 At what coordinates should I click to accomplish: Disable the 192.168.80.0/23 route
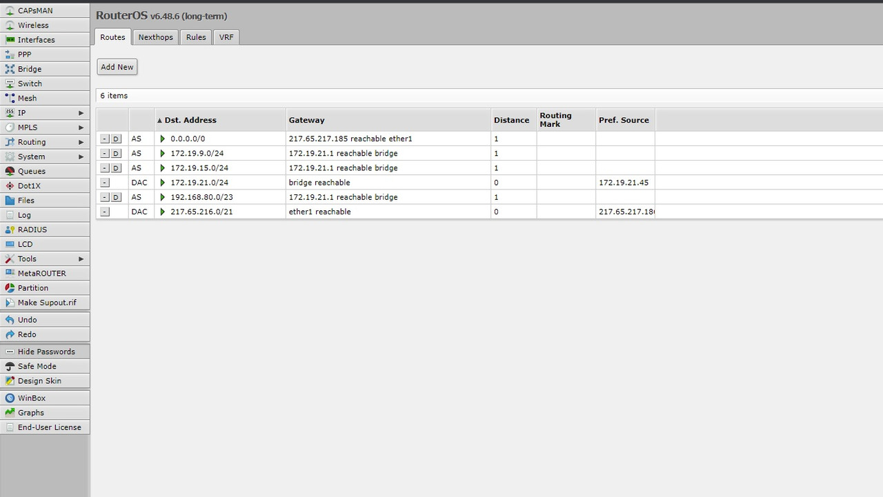tap(116, 197)
